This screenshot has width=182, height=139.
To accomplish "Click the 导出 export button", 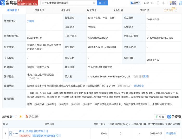I will click(160, 117).
